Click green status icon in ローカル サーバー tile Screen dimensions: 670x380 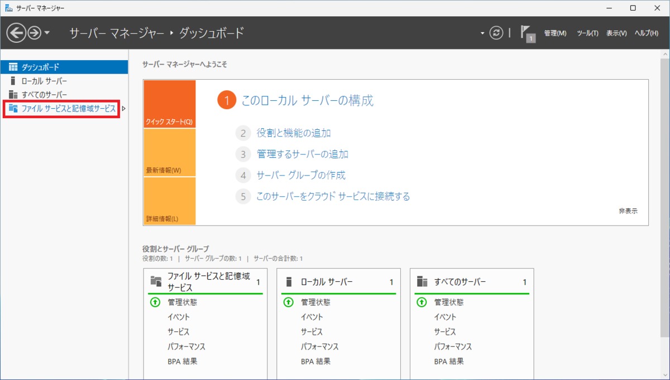289,302
